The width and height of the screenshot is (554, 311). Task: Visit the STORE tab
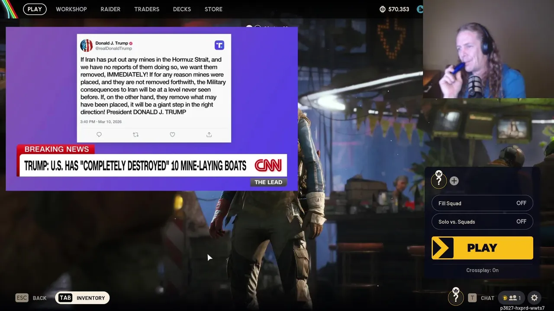coord(213,9)
